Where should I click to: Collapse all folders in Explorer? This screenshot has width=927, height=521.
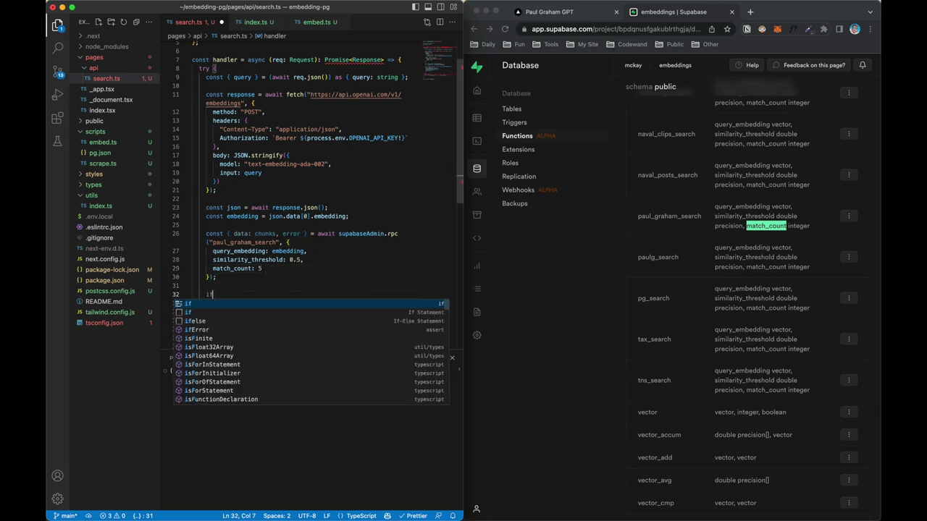tap(136, 22)
